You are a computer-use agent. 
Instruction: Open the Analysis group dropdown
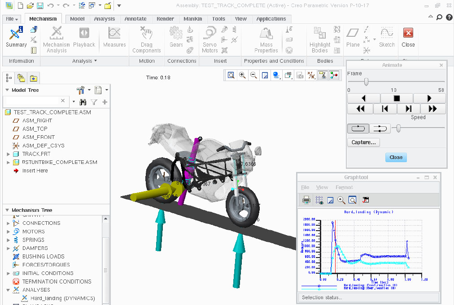tap(84, 61)
